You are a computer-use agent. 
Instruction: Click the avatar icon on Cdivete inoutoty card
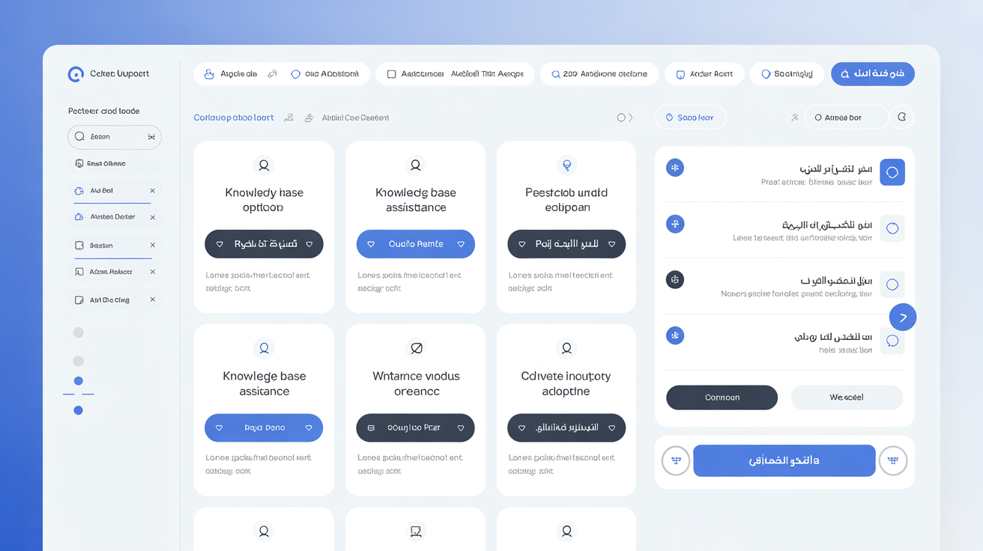567,348
